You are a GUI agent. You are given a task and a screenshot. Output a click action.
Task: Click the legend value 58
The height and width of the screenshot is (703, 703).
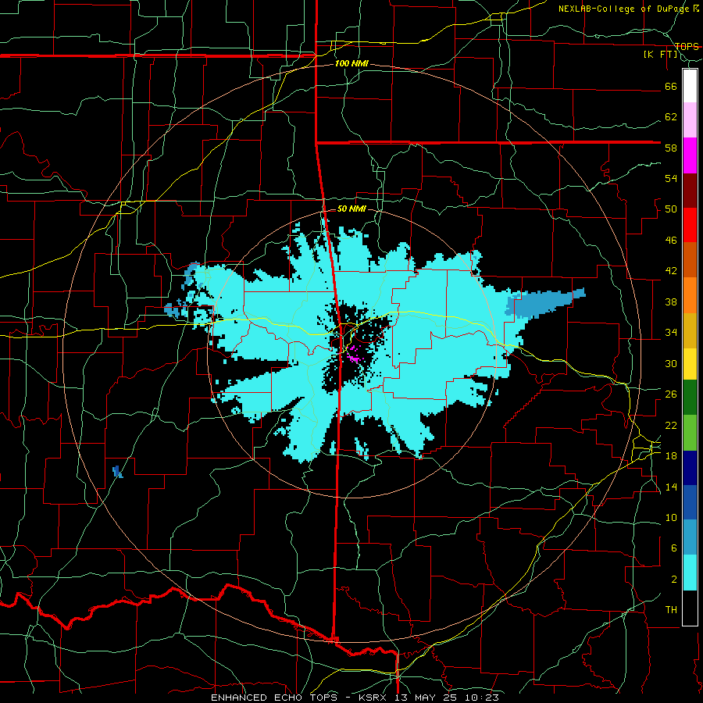tap(671, 148)
